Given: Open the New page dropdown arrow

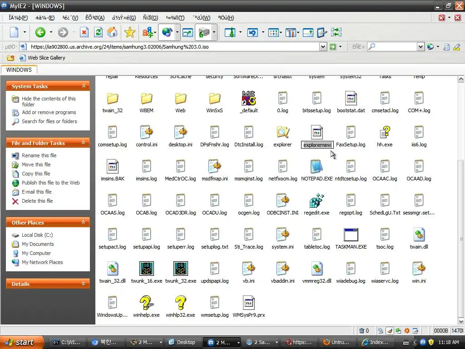Looking at the screenshot, I should (x=25, y=32).
